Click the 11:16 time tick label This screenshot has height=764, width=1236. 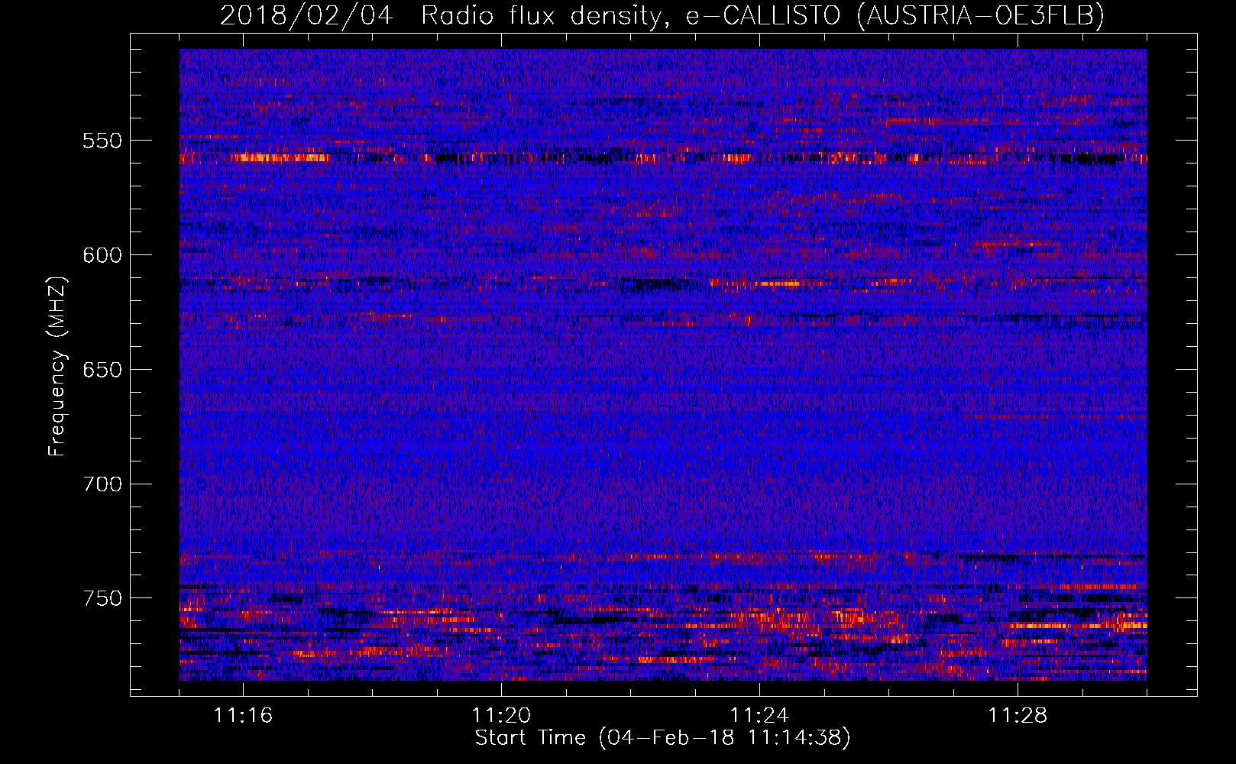[243, 716]
